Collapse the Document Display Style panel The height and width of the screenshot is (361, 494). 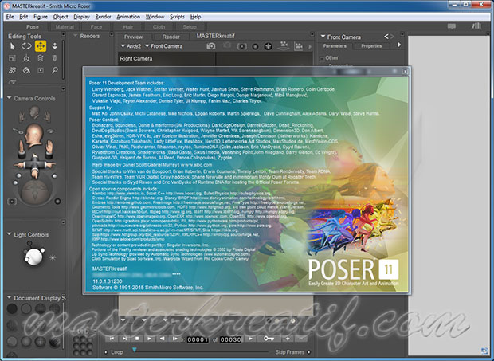coord(9,297)
